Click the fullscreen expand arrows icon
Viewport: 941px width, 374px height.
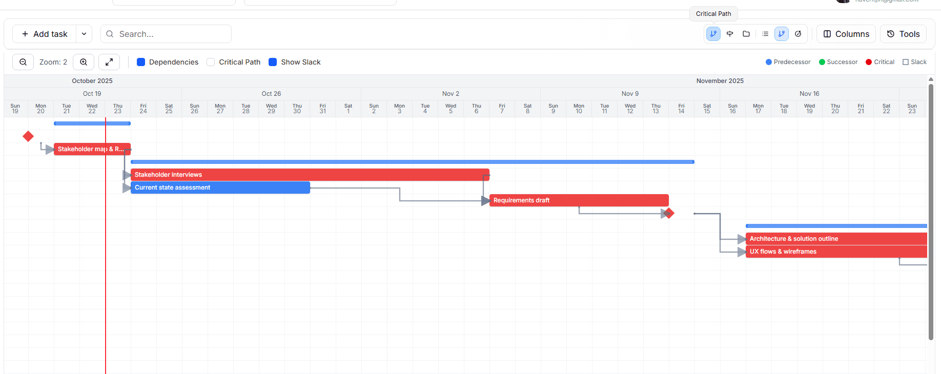pos(109,62)
